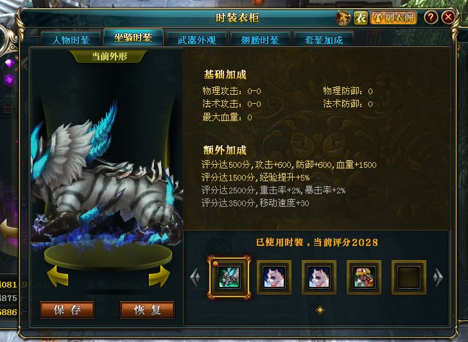Open the 套装加成 tab
468x342 pixels.
point(324,39)
